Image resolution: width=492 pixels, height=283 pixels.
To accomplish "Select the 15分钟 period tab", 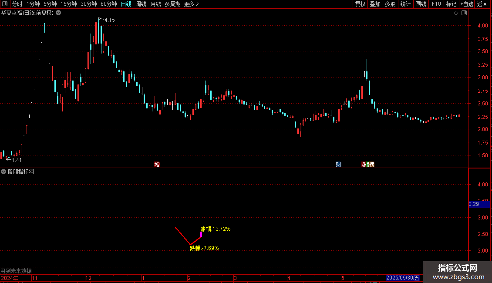I will point(69,4).
